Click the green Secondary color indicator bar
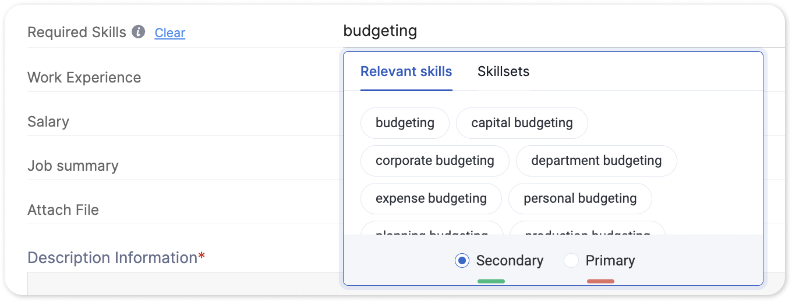 tap(491, 282)
